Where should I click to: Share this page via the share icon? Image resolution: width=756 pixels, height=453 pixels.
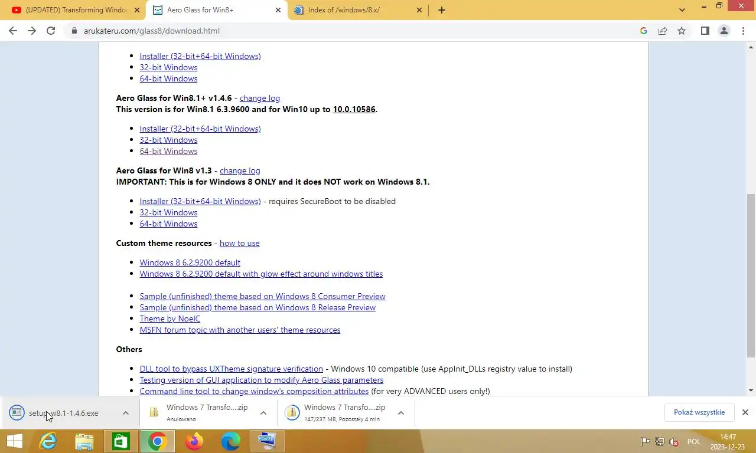pyautogui.click(x=663, y=31)
